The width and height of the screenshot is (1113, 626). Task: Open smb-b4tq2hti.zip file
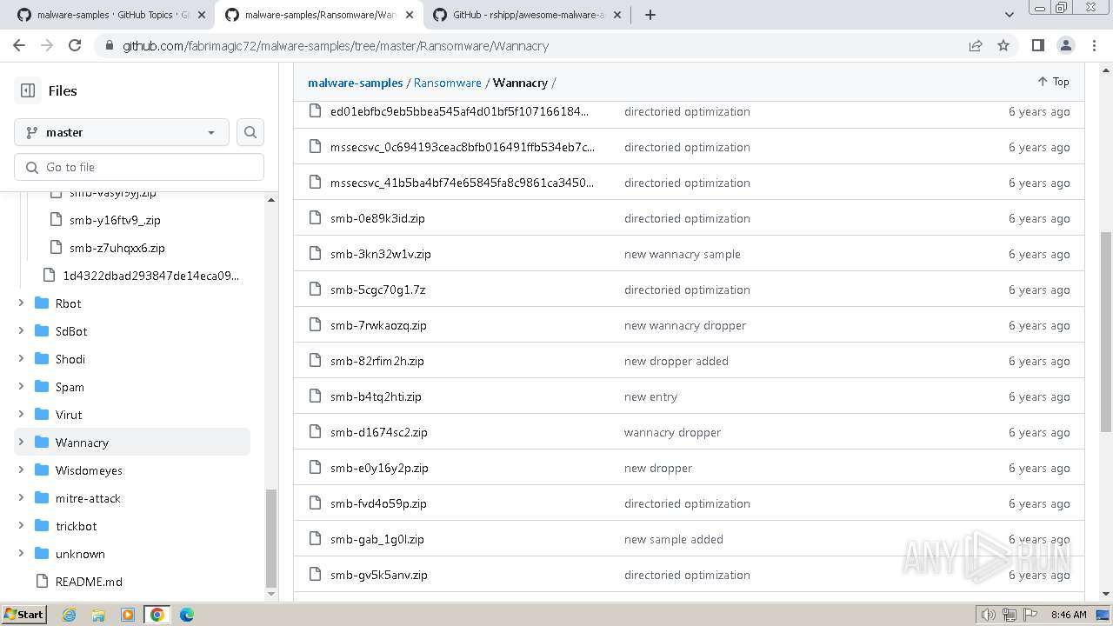[376, 396]
